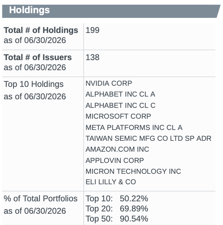The height and width of the screenshot is (225, 223).
Task: Select the ALPHABET INC CL C holding
Action: [x=120, y=106]
